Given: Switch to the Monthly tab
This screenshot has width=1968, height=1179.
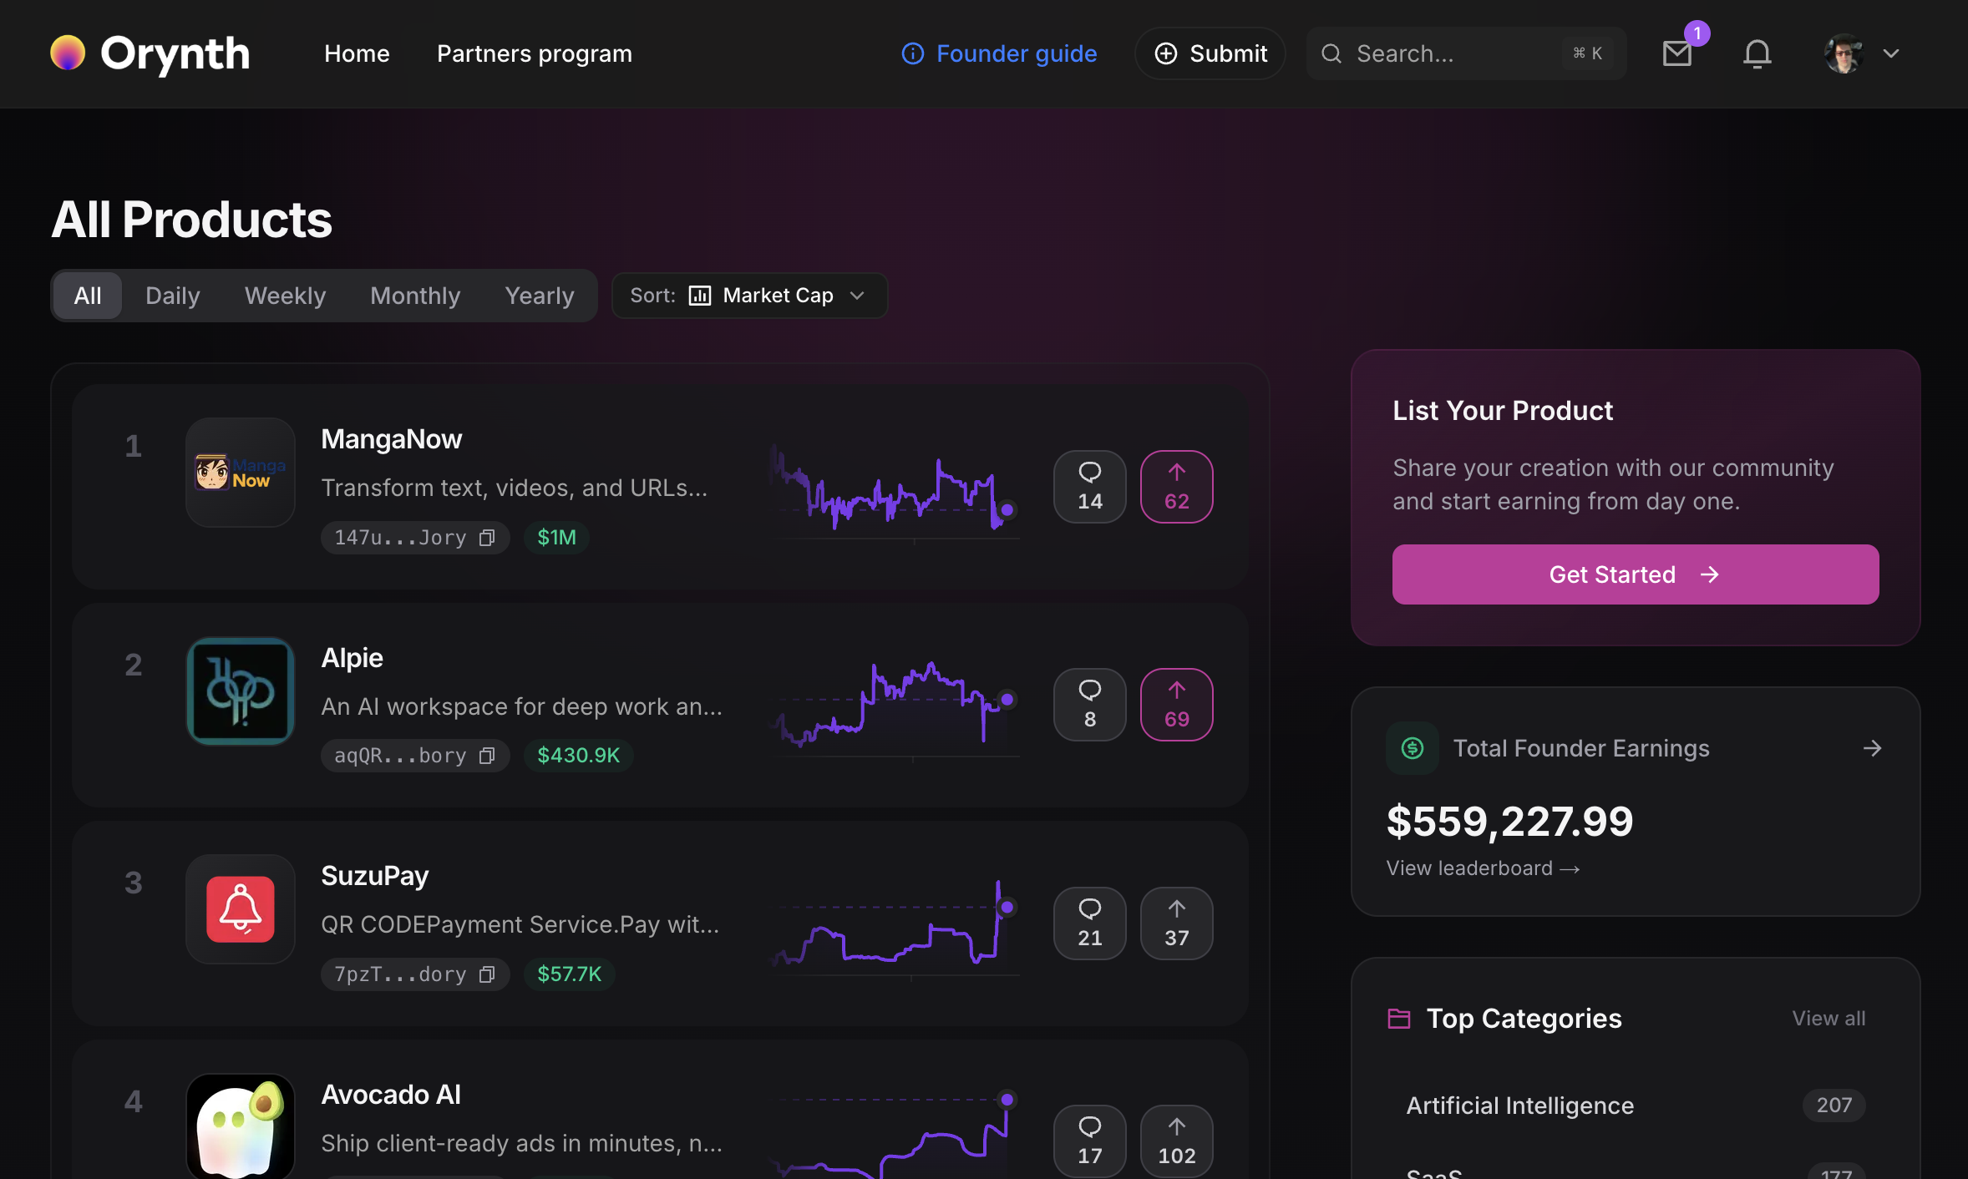Looking at the screenshot, I should 415,296.
